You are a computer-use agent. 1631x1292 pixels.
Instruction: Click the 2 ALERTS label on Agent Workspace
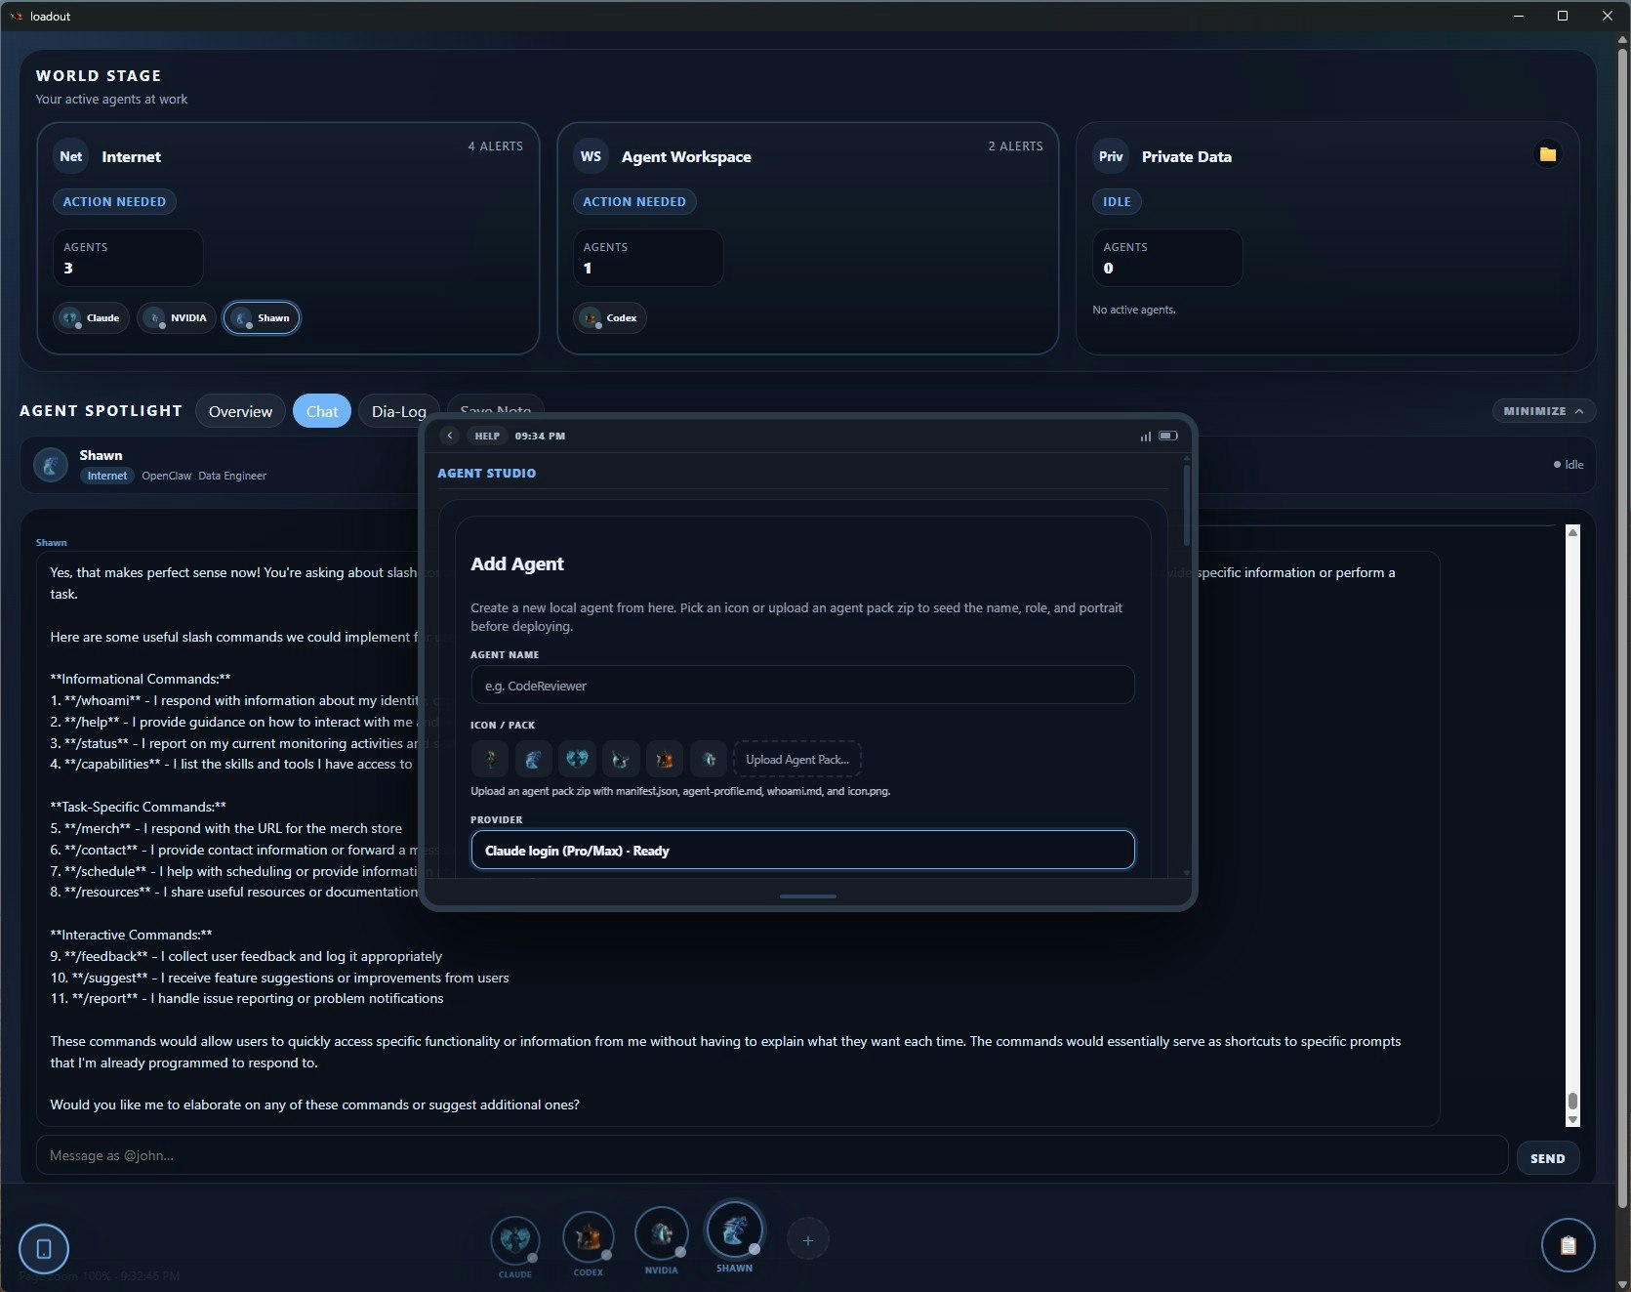[x=1015, y=146]
